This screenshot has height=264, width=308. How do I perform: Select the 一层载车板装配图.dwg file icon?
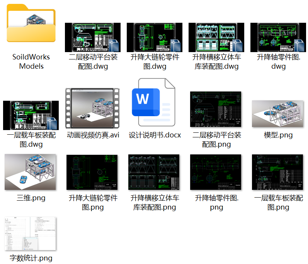[31, 115]
